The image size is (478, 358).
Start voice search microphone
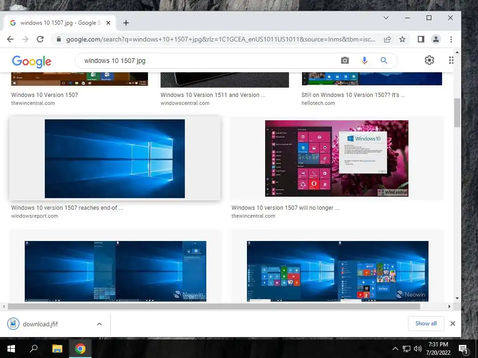click(x=364, y=61)
